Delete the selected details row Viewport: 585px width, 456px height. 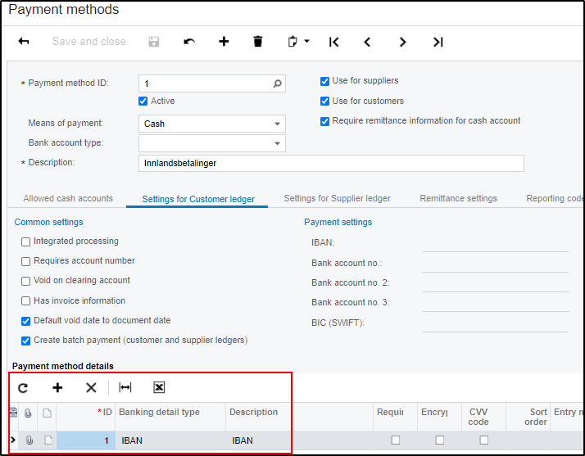point(91,387)
